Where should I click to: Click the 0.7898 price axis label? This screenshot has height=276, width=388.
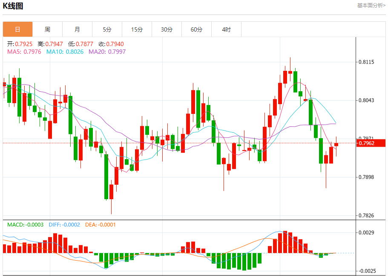(x=366, y=177)
